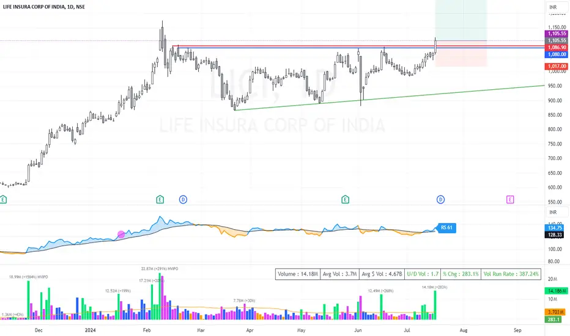The width and height of the screenshot is (570, 336).
Task: Click the earnings E marker at far left edge
Action: click(x=3, y=199)
